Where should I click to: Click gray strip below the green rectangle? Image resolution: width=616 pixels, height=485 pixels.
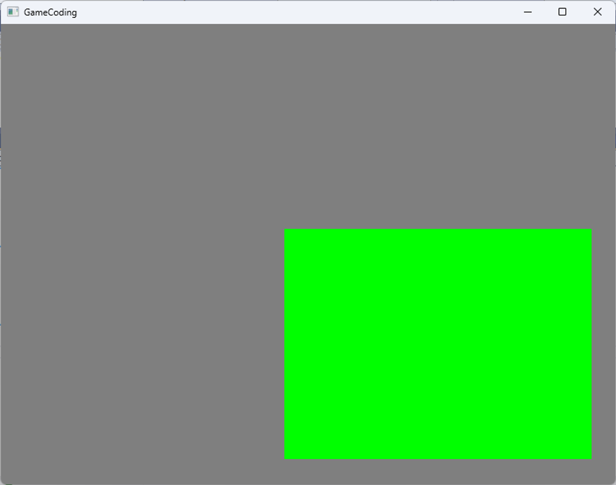coord(438,471)
